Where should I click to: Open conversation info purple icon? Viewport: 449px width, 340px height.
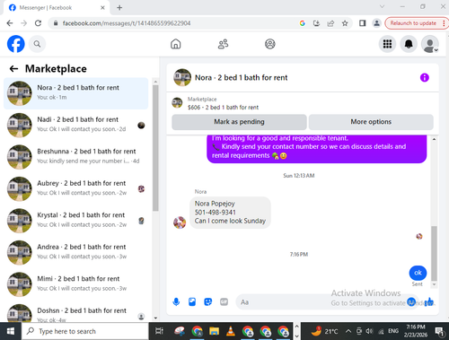coord(425,77)
